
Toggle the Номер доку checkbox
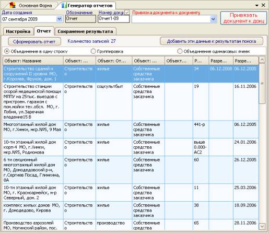coord(127,13)
